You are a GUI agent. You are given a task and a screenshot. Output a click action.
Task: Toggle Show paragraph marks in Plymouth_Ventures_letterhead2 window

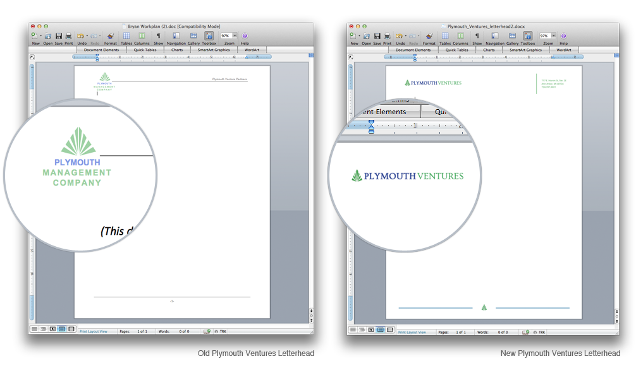[x=477, y=36]
